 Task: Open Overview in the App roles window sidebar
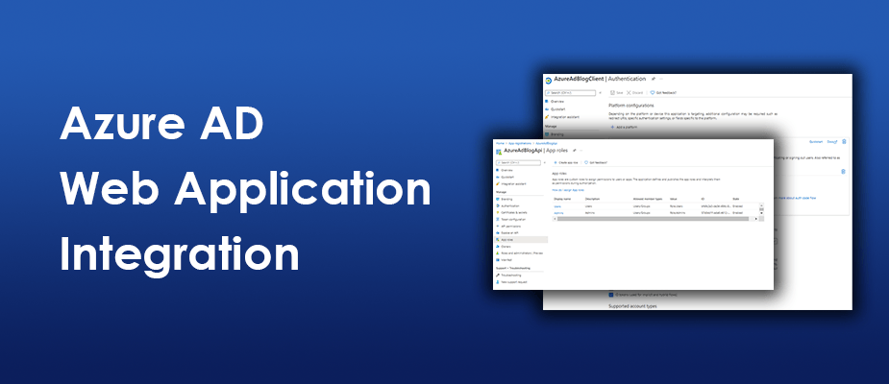(x=504, y=171)
